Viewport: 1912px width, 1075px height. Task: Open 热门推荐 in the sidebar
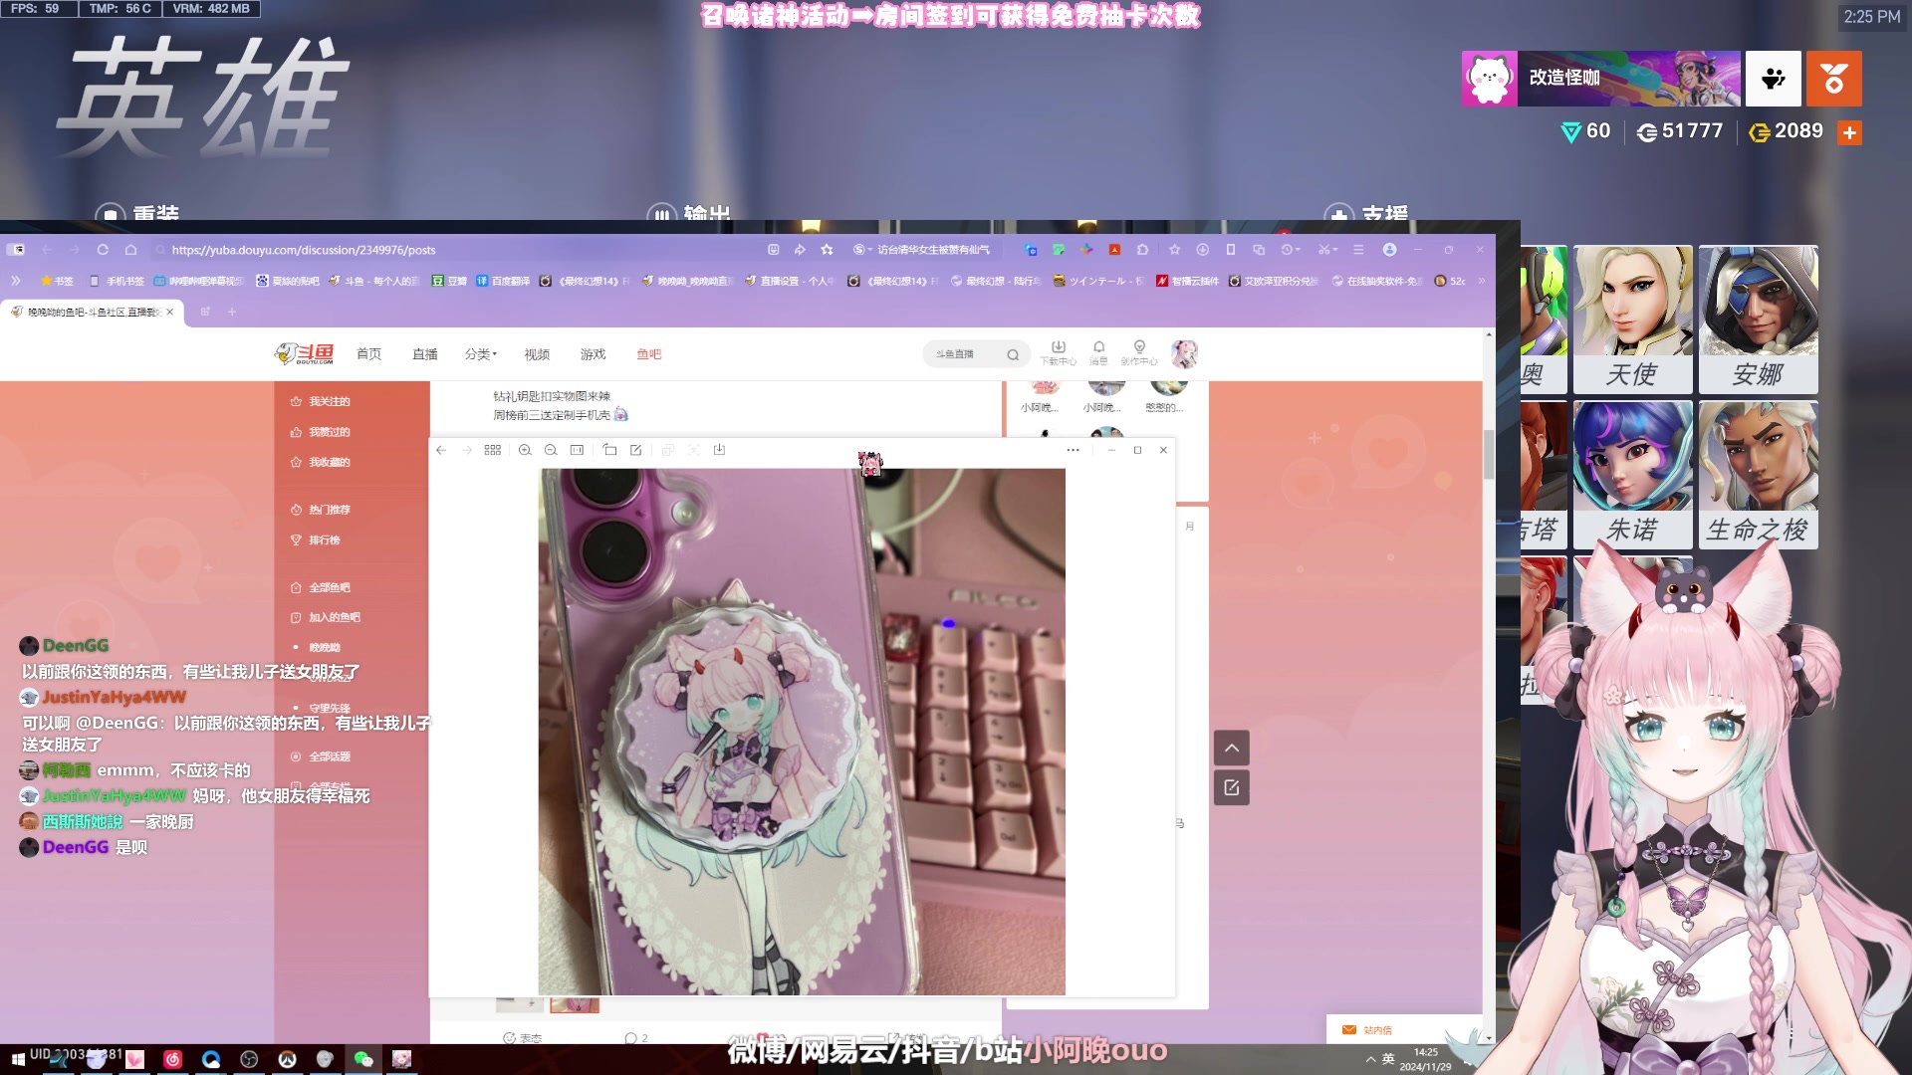coord(320,510)
